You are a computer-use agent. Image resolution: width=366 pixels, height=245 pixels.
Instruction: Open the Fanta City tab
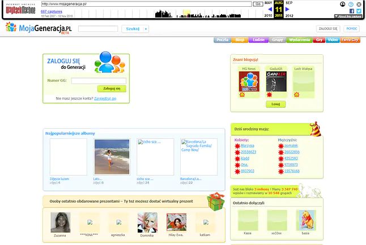[x=350, y=40]
